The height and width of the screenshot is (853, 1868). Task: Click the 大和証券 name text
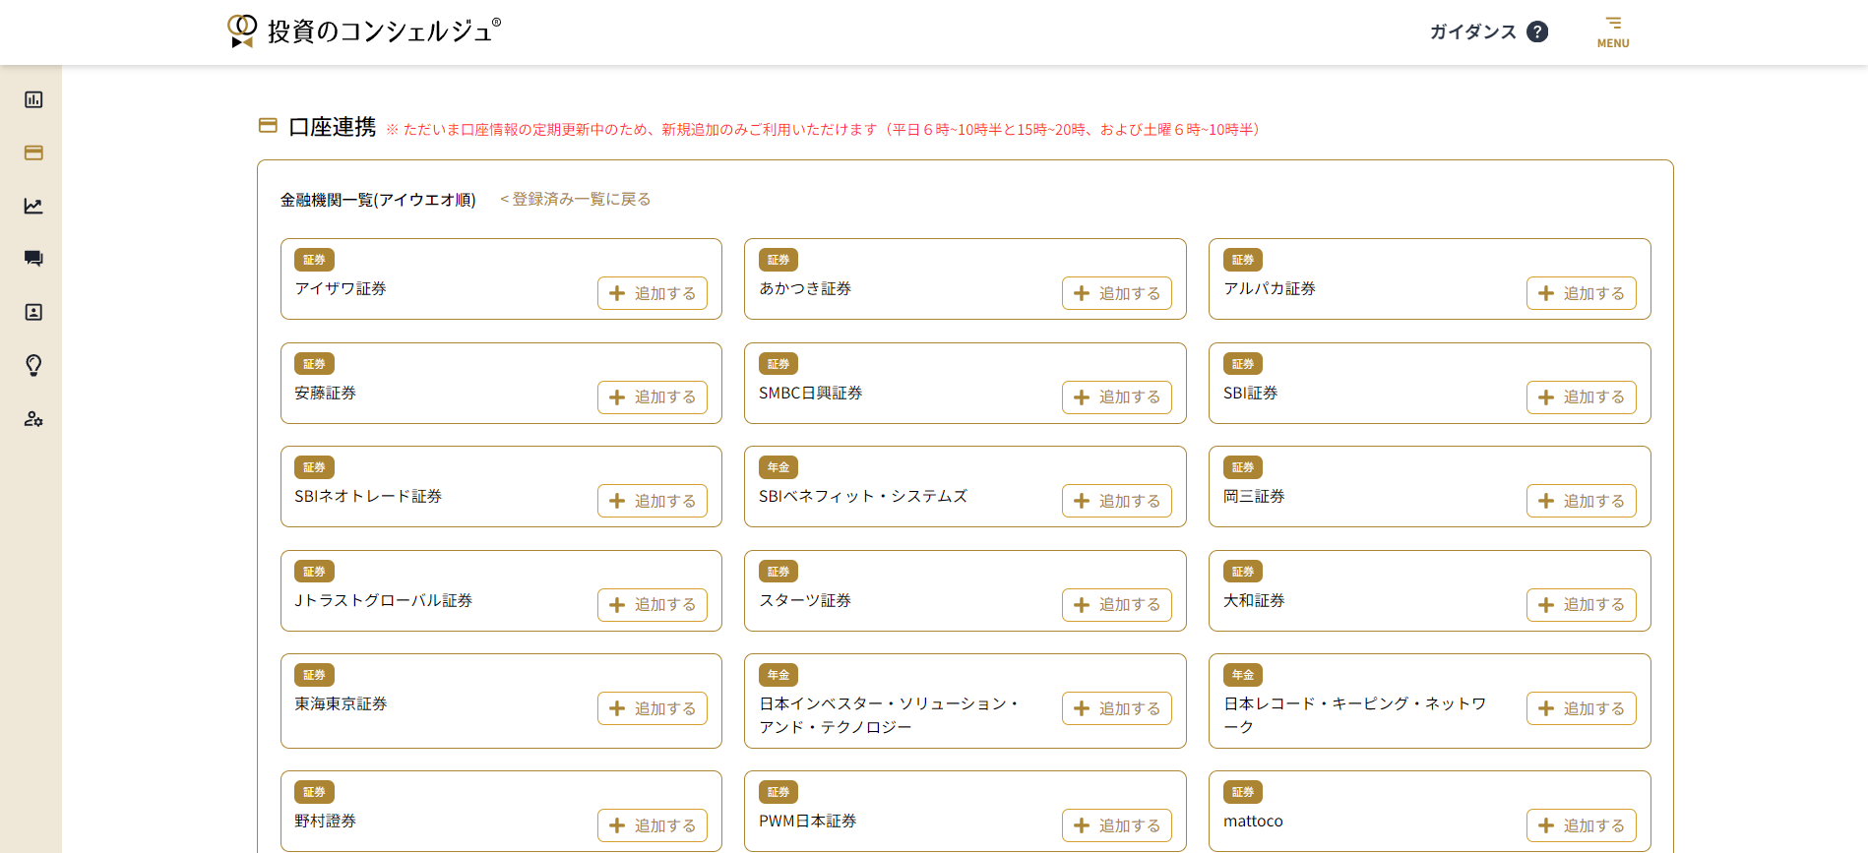pos(1254,600)
